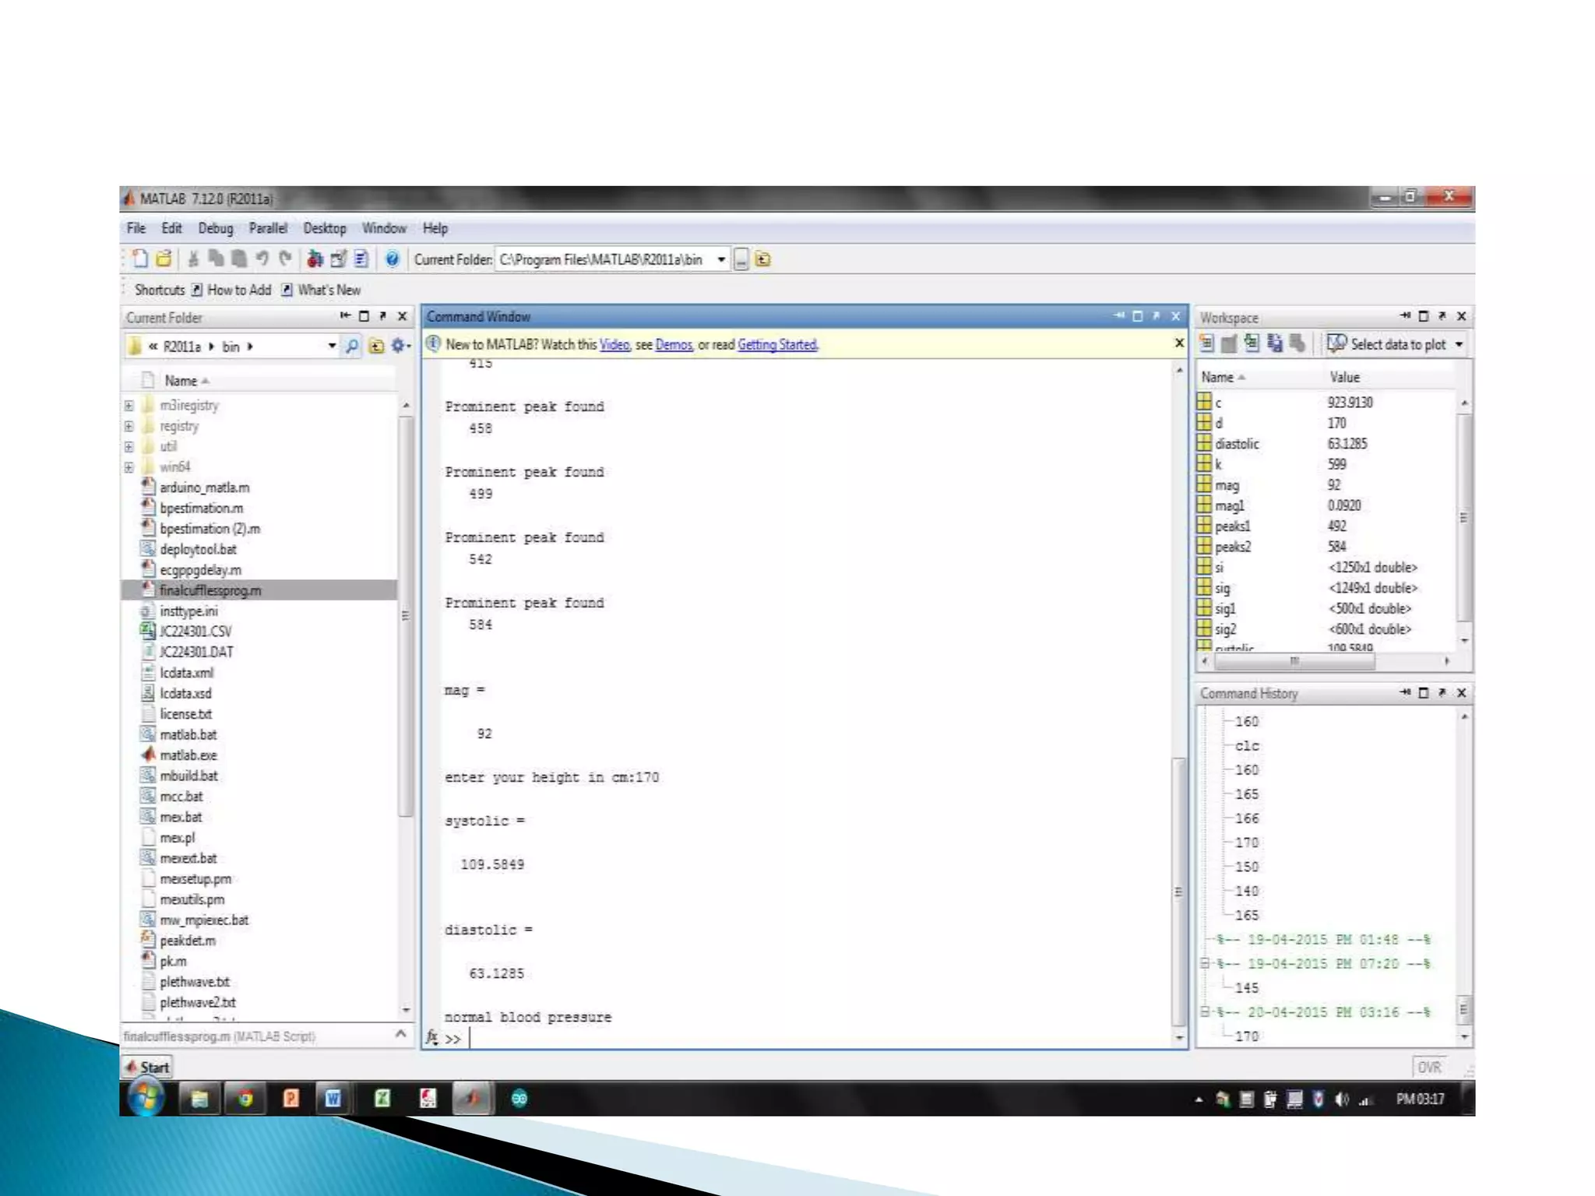Open the Select data to plot dropdown
Image resolution: width=1595 pixels, height=1196 pixels.
(x=1459, y=344)
